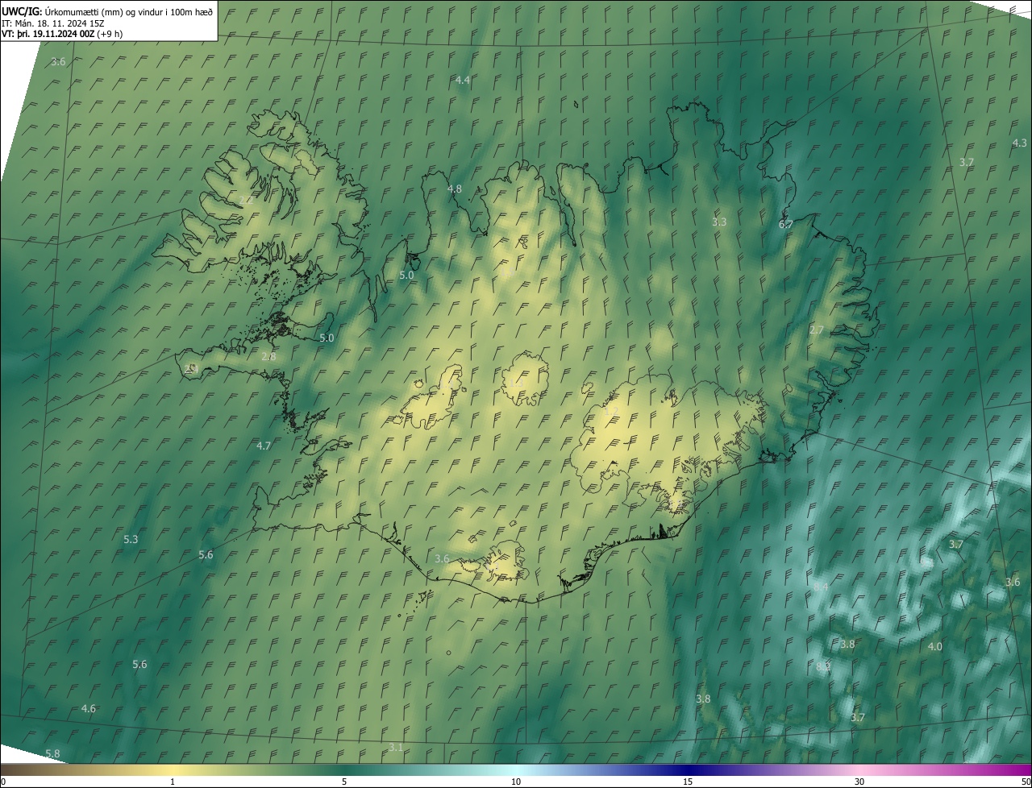Click the 'VT: þri. 19.11.2024 00Z (+9 h)' line

click(x=63, y=34)
